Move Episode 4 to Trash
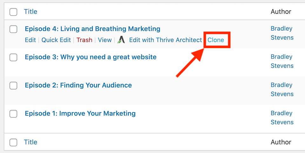This screenshot has height=153, width=305. tap(85, 40)
